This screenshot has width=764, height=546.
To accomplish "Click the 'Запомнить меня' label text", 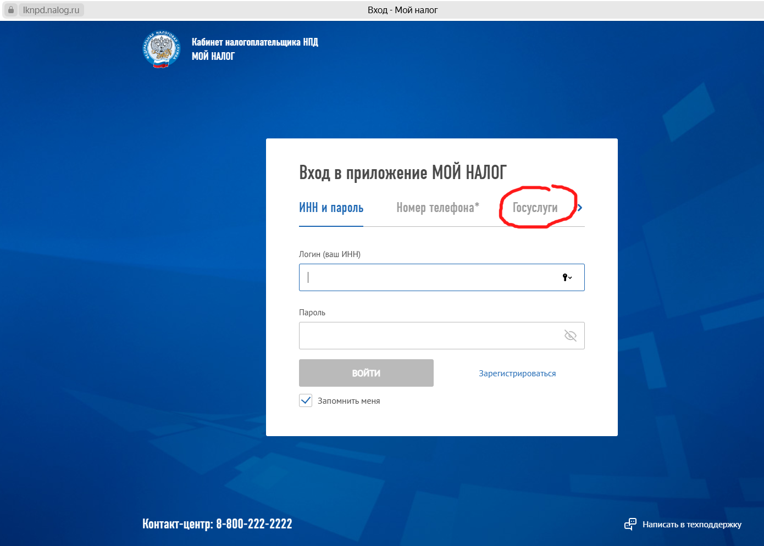I will (349, 401).
